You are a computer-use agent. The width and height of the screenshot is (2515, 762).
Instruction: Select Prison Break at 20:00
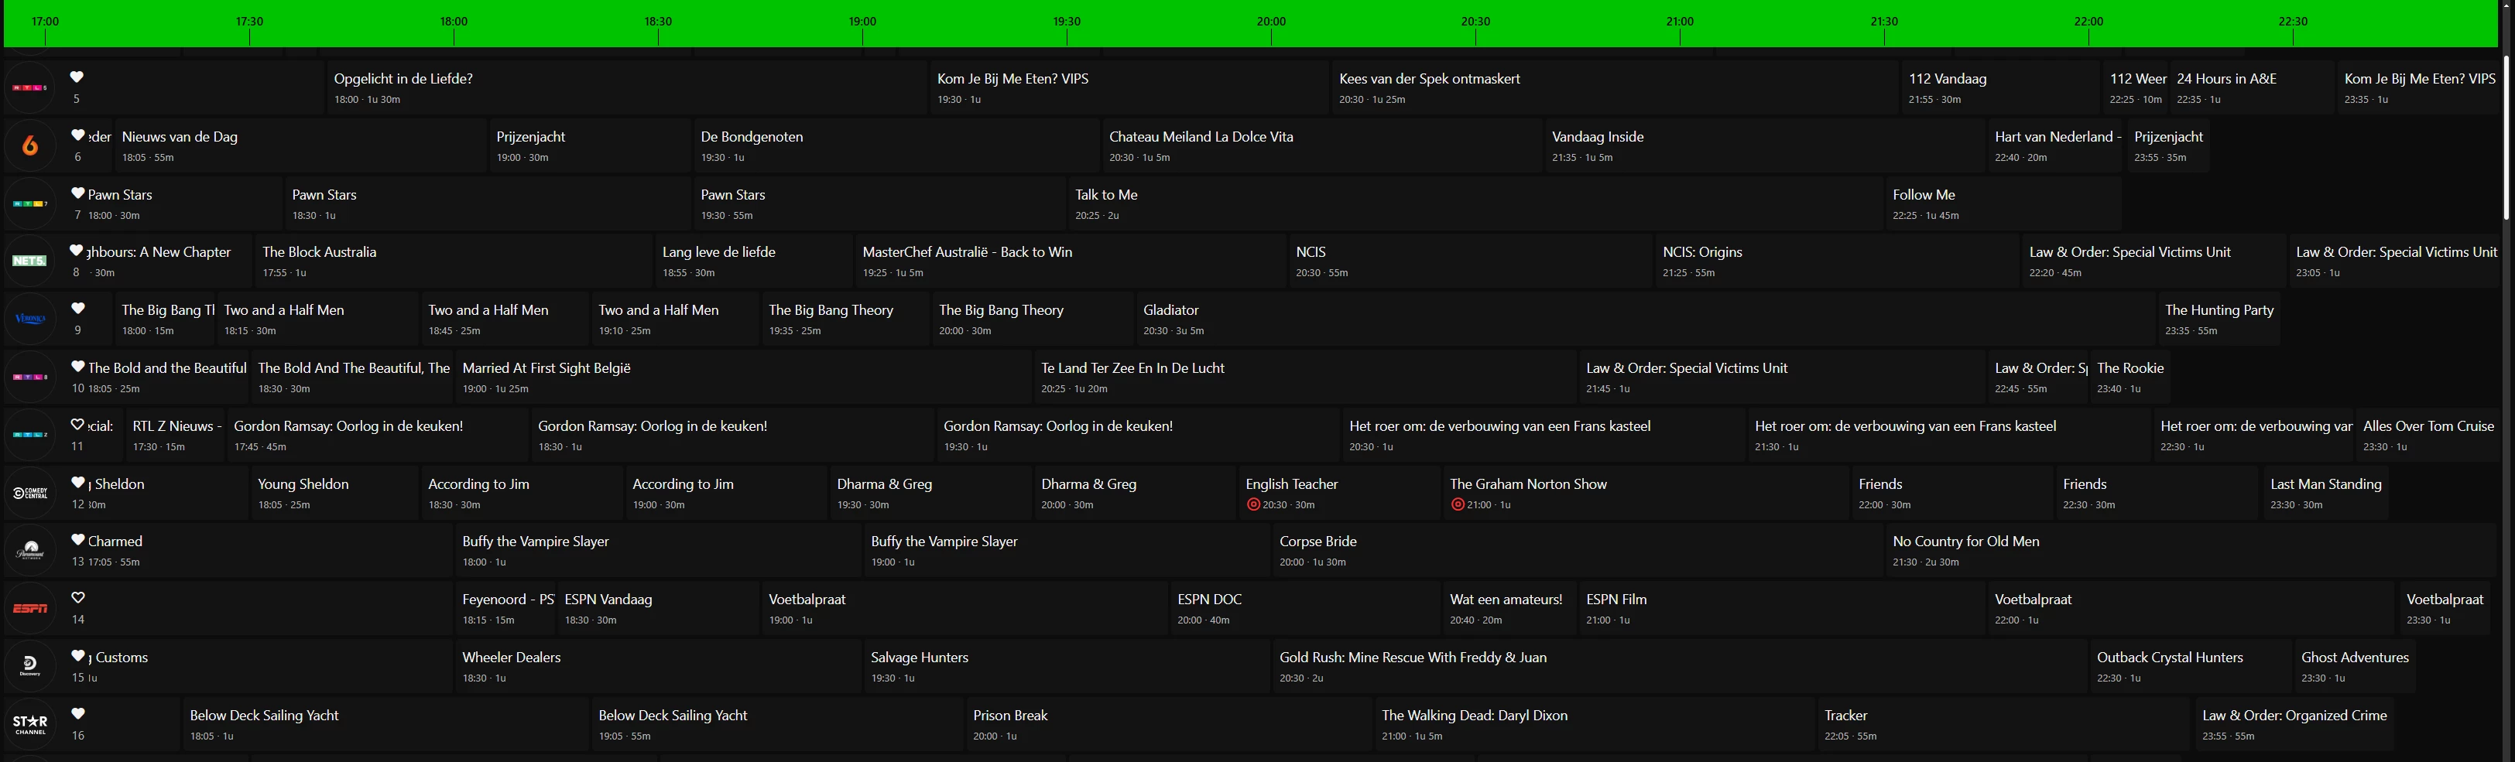point(1169,724)
